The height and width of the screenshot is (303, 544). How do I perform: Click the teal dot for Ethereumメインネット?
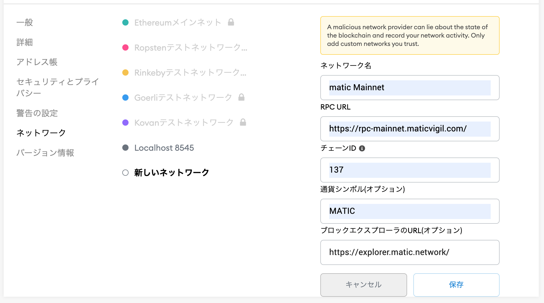(x=125, y=22)
